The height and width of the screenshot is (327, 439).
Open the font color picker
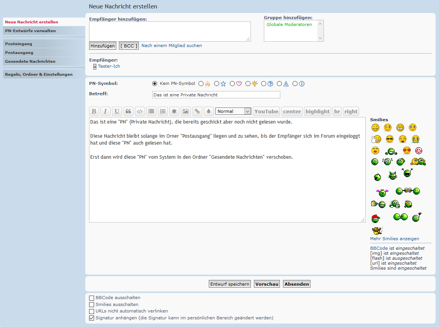(x=208, y=111)
